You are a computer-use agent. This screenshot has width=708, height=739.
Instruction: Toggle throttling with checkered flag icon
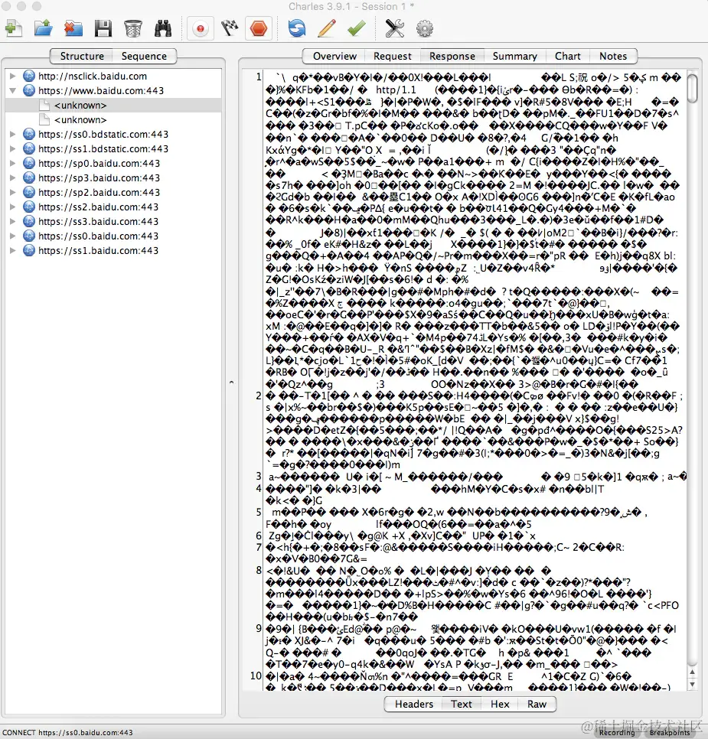(230, 28)
